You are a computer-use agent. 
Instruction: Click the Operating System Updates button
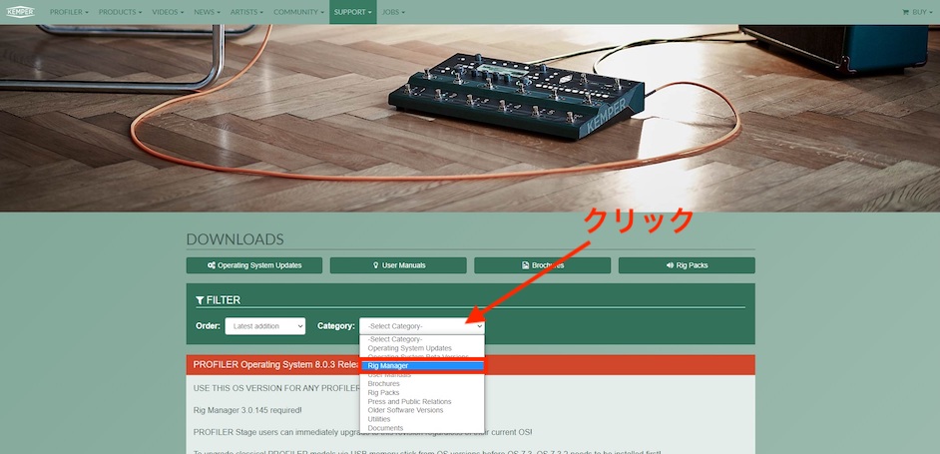[x=254, y=265]
